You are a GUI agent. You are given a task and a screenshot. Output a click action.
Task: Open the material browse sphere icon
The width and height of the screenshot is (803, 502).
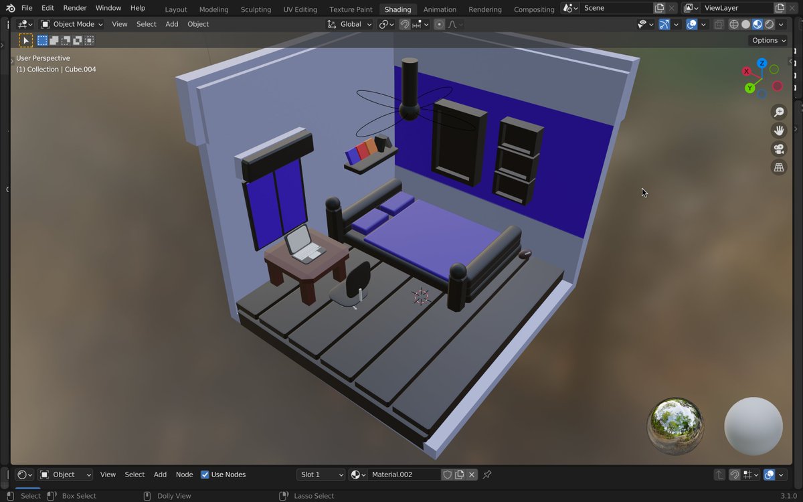tap(358, 475)
